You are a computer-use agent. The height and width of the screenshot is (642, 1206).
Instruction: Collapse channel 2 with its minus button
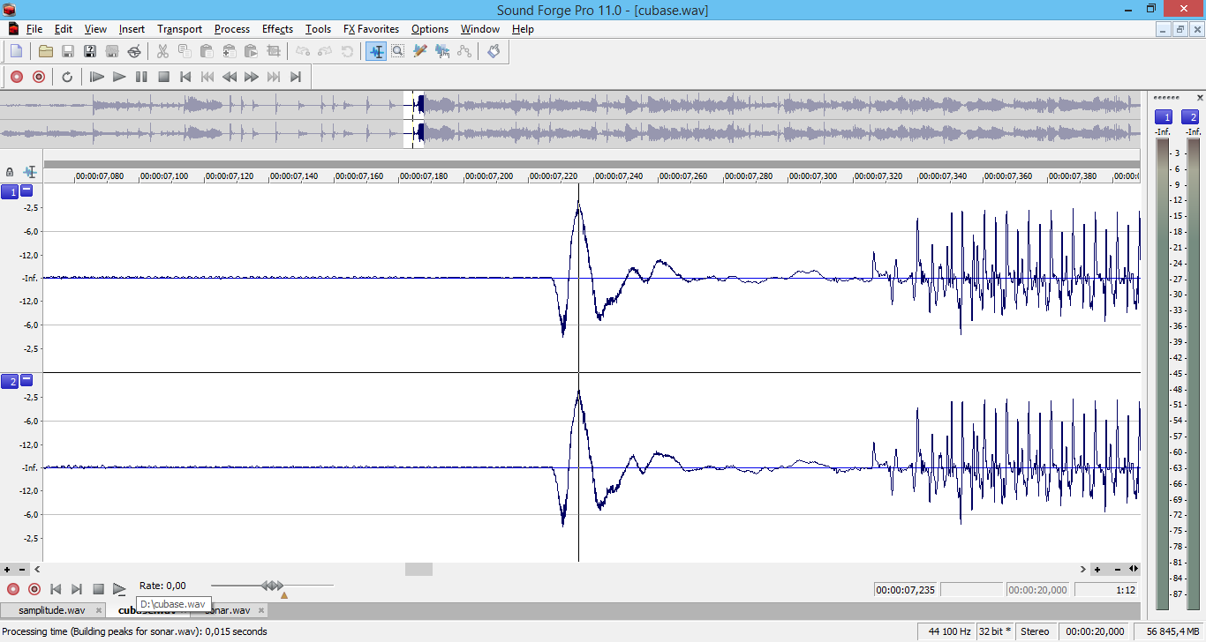(x=26, y=380)
